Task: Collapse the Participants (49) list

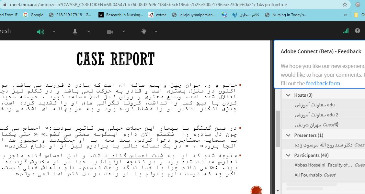Action: coord(288,155)
